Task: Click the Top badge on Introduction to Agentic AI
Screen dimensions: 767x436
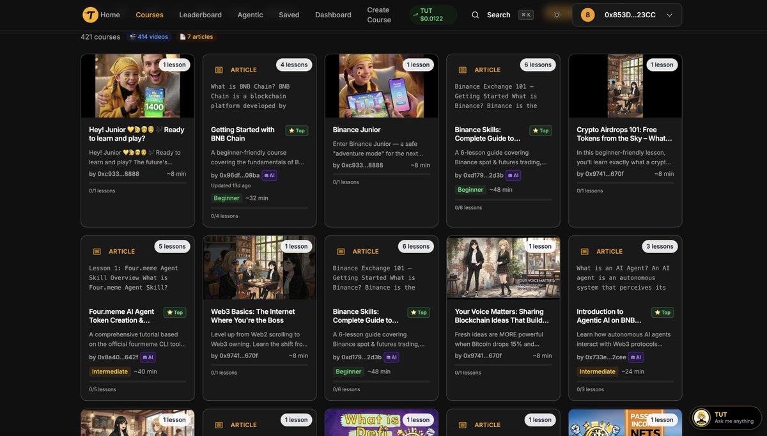Action: point(663,313)
